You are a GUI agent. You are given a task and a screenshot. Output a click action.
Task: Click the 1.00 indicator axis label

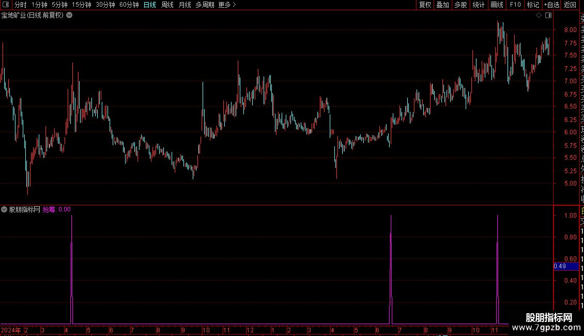click(570, 216)
